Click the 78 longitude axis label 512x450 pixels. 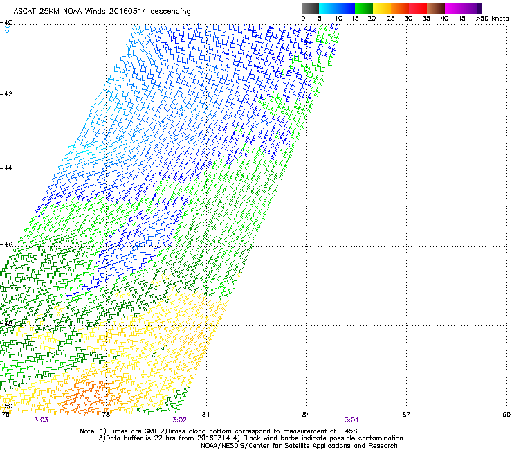[x=106, y=415]
